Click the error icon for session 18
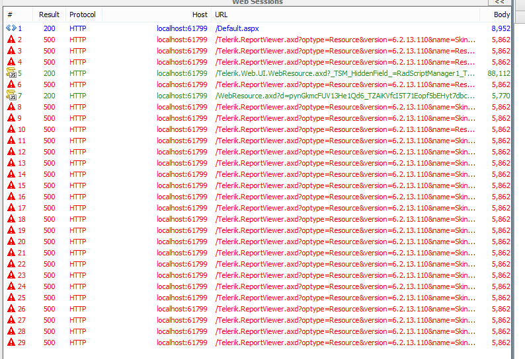The height and width of the screenshot is (359, 525). [11, 219]
